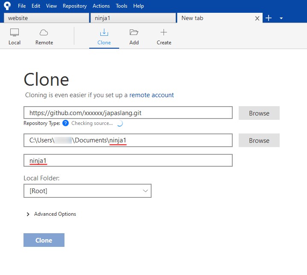Click the Sourcetree logo icon
This screenshot has height=275, width=307.
pos(7,6)
